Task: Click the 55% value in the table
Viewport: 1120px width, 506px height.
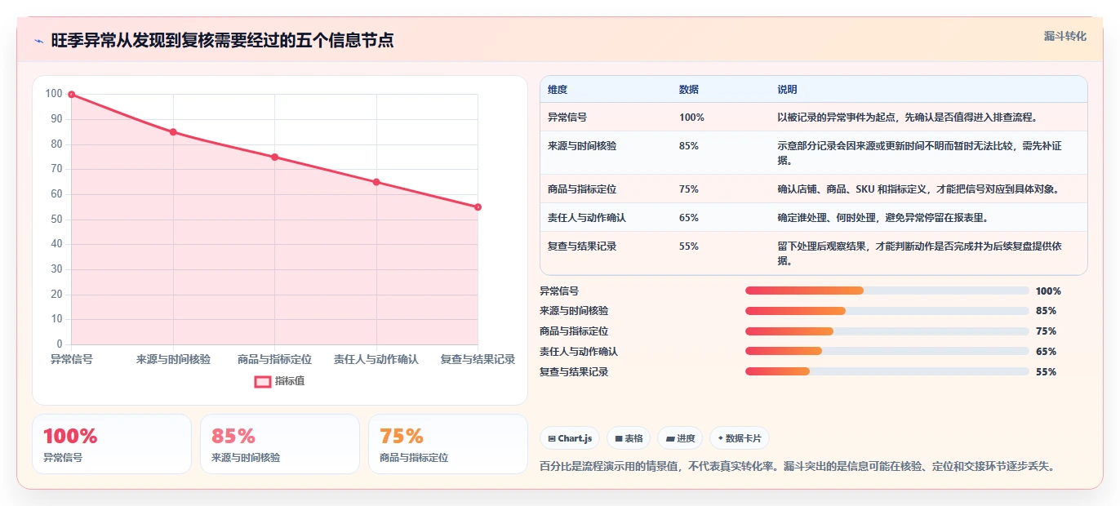Action: [689, 246]
